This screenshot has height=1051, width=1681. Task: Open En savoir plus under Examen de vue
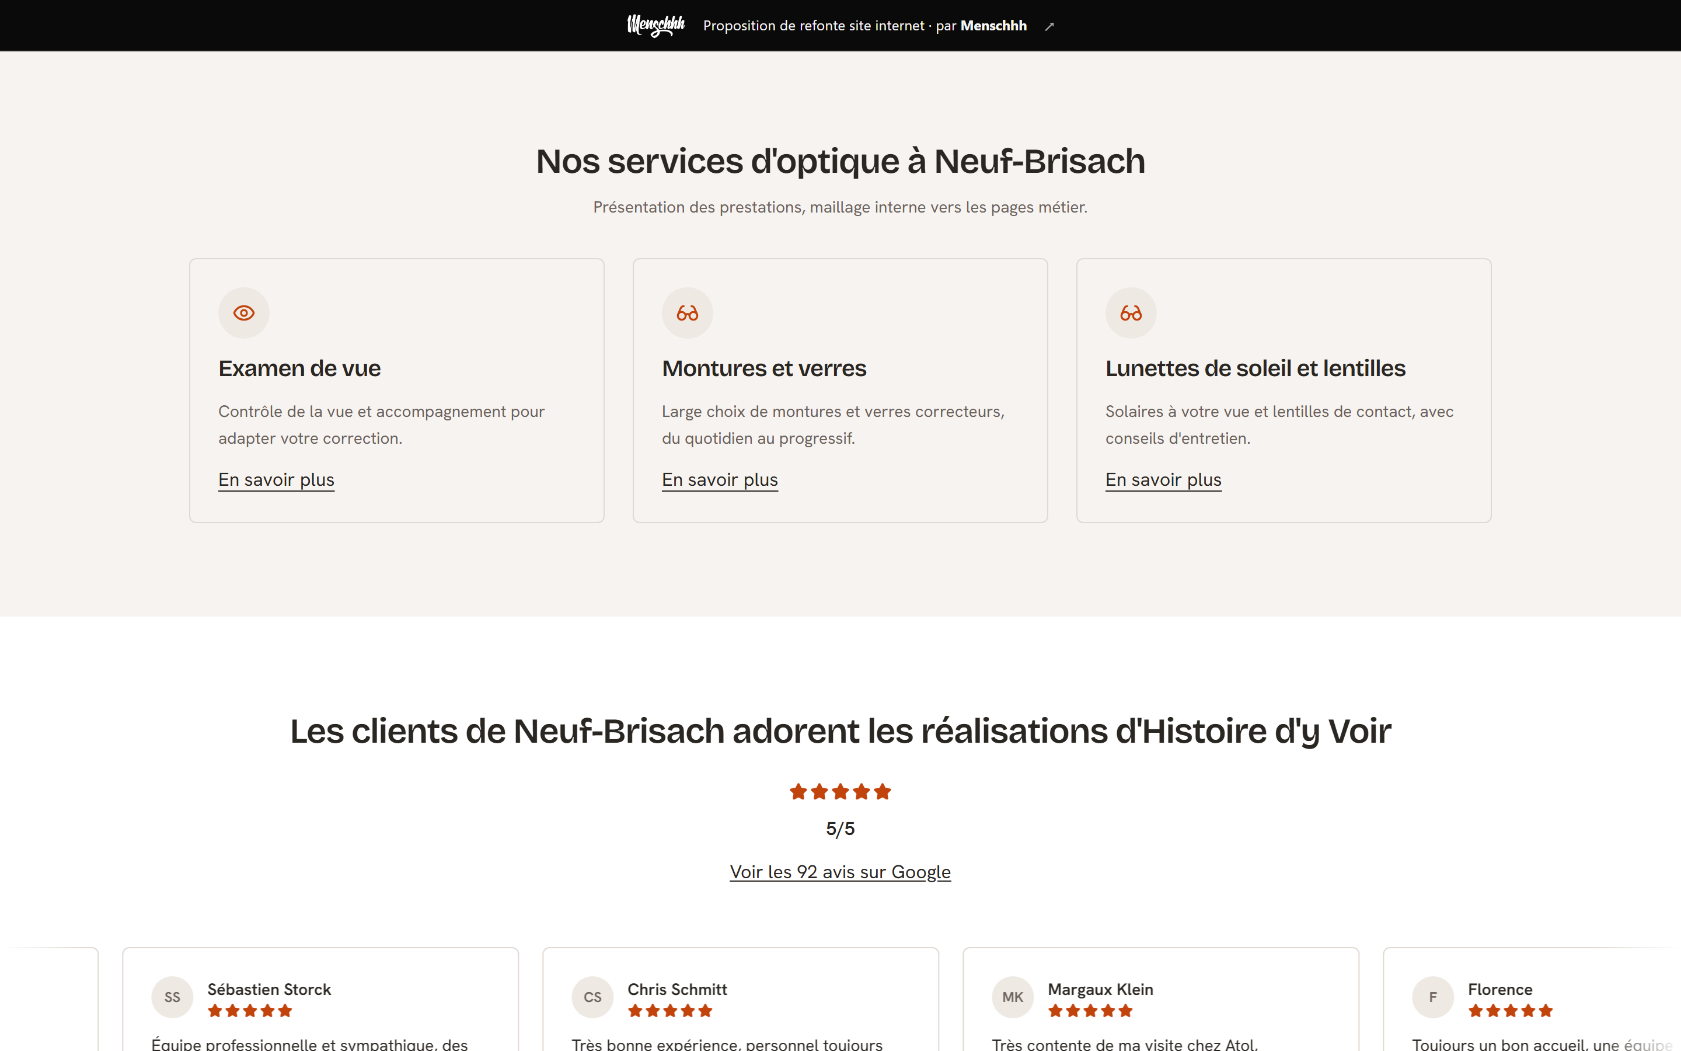[x=277, y=479]
